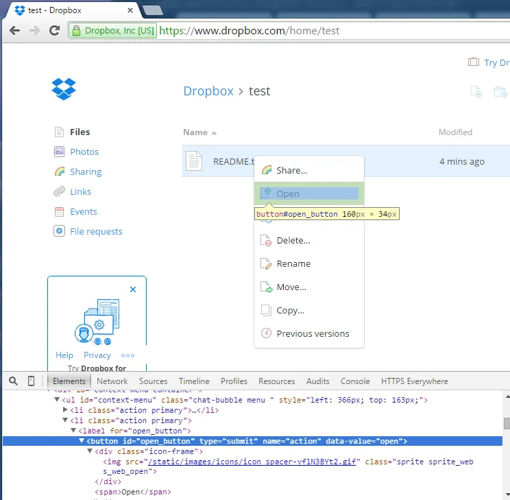Click the Previous versions clock icon
This screenshot has height=500, width=510.
pos(266,333)
